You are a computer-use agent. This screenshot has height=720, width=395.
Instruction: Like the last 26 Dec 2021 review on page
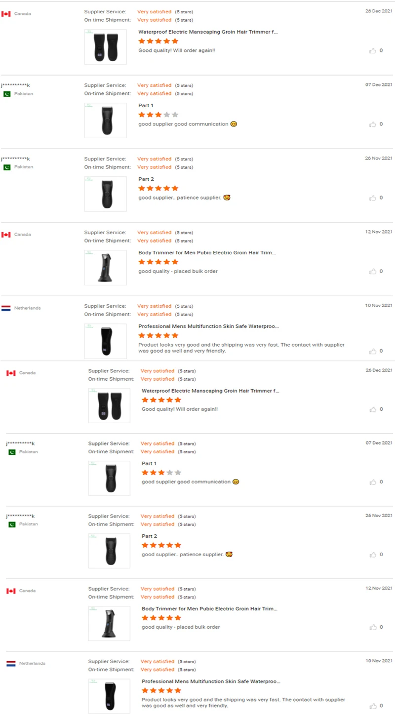373,409
